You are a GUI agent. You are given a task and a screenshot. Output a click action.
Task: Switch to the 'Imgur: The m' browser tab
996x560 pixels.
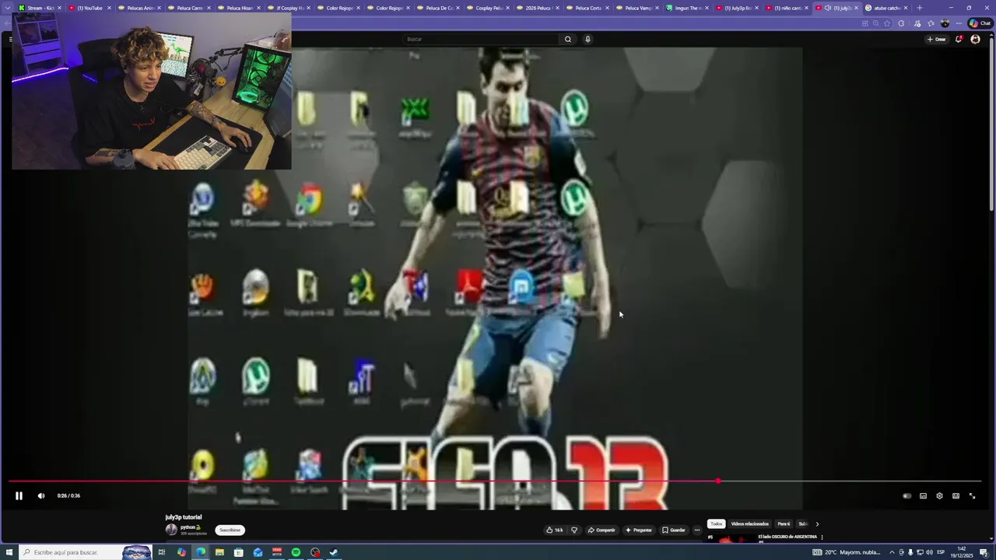click(x=686, y=8)
